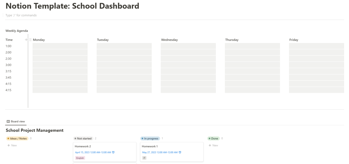Click the 'Weekly Agenda' heading

pos(17,31)
